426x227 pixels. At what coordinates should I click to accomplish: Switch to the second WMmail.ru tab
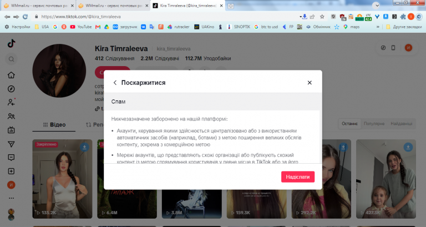pyautogui.click(x=111, y=6)
